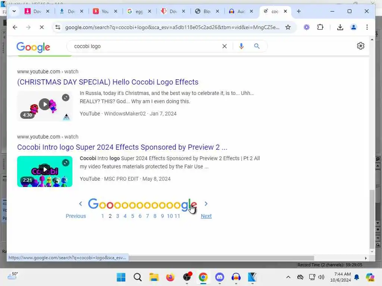Click the right pagination chevron
Viewport: 382px width, 286px height.
(x=206, y=204)
